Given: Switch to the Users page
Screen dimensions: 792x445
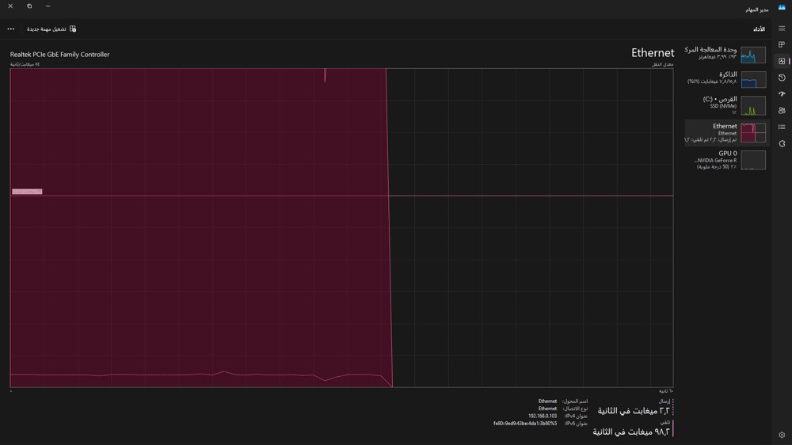Looking at the screenshot, I should pyautogui.click(x=782, y=110).
